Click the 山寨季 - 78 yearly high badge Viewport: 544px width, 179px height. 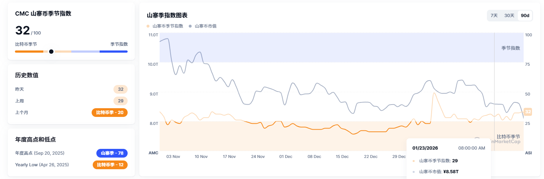click(x=112, y=153)
